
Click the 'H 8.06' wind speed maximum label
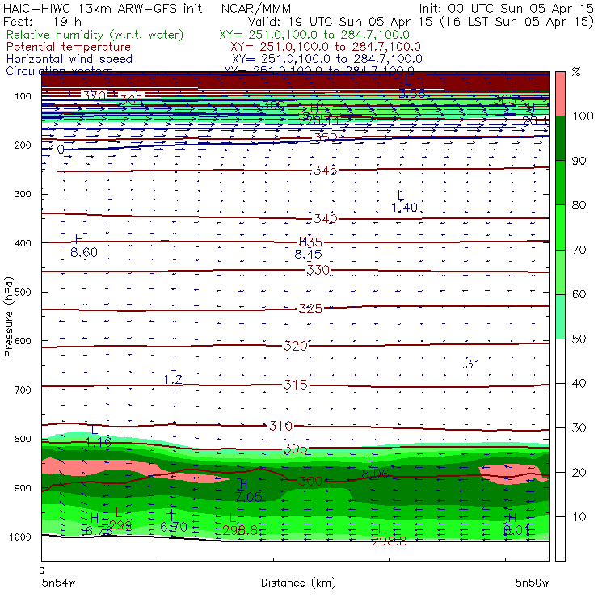(x=375, y=468)
